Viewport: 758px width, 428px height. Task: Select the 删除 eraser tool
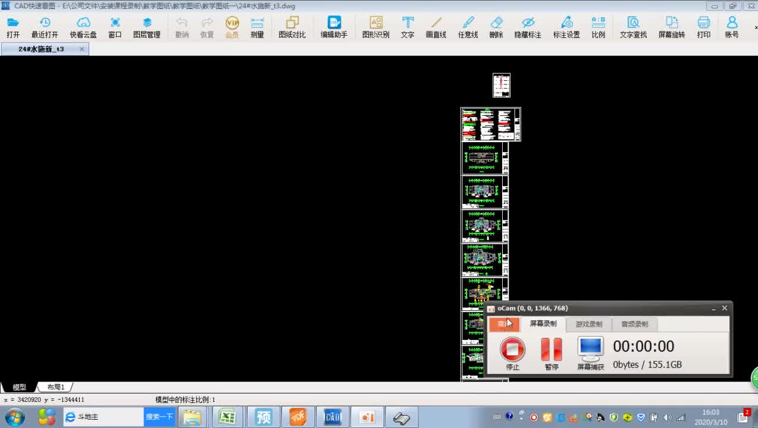pos(496,27)
